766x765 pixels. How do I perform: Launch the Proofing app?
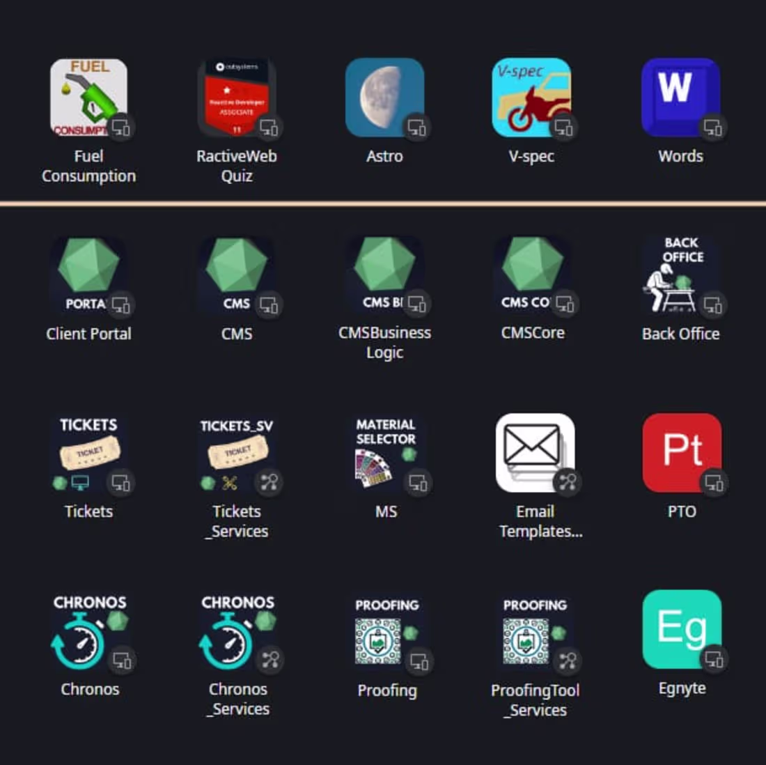click(x=385, y=631)
